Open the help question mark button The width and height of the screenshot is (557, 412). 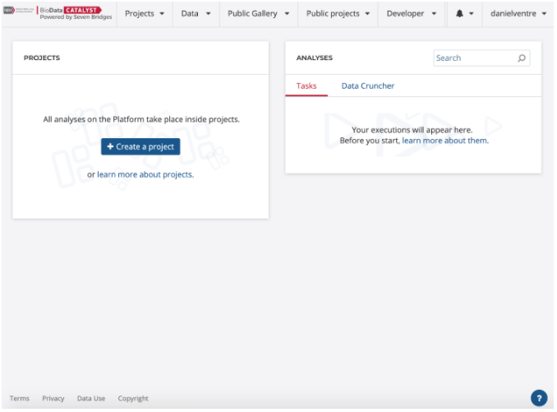click(539, 398)
